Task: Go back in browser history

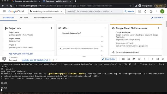Action: (x=3, y=6)
